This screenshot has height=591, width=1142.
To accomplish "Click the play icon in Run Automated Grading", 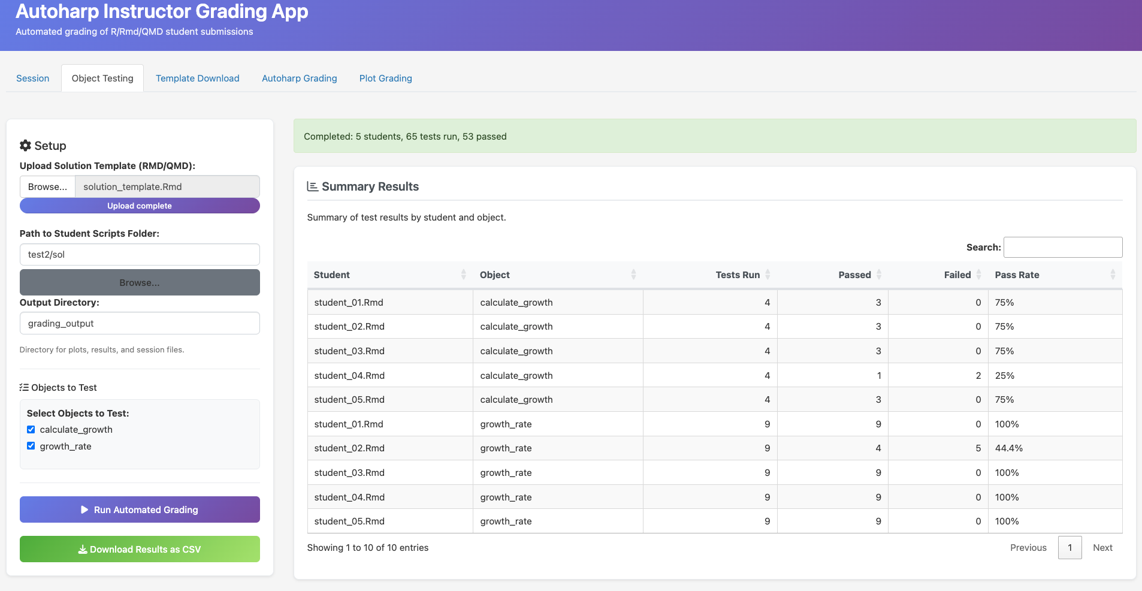I will coord(84,509).
